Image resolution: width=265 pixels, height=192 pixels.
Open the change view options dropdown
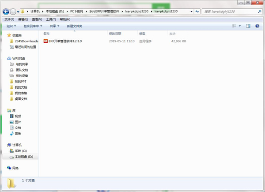[241, 26]
